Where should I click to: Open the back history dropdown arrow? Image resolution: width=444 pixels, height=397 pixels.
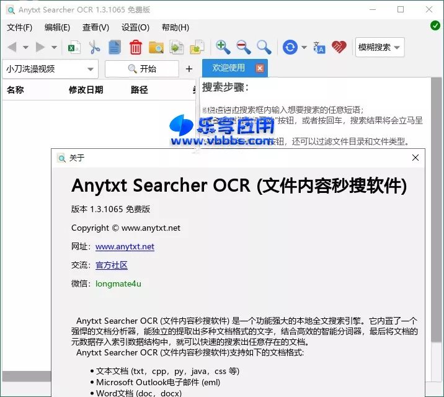26,47
